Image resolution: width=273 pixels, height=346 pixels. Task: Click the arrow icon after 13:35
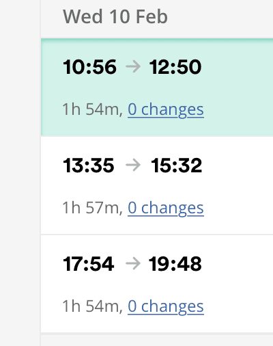(133, 165)
